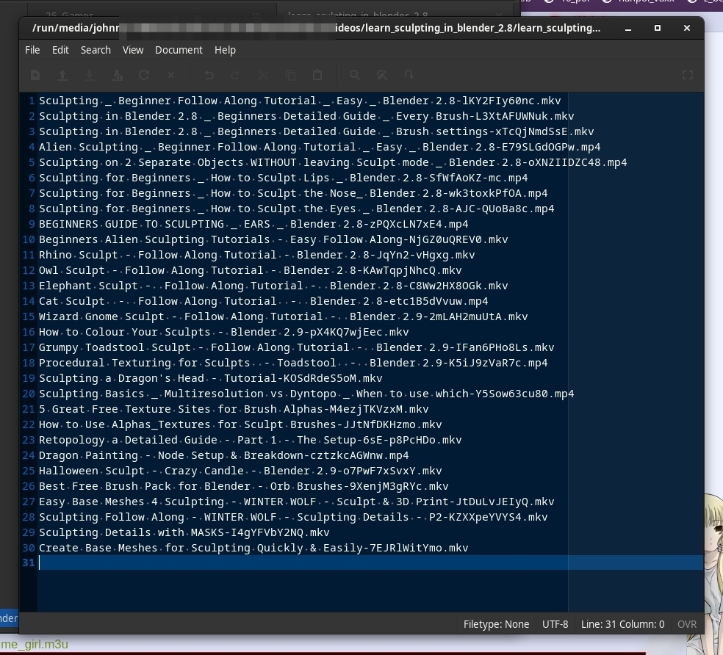Screen dimensions: 723x655
Task: Click the 'Sculpting Follow Along - WINTER WOLF' line
Action: (x=293, y=518)
